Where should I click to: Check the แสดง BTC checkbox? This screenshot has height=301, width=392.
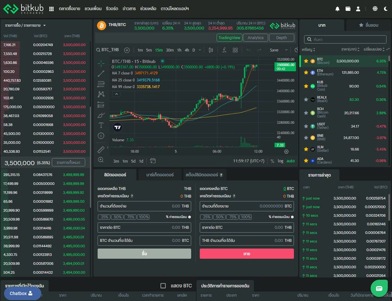(x=163, y=286)
